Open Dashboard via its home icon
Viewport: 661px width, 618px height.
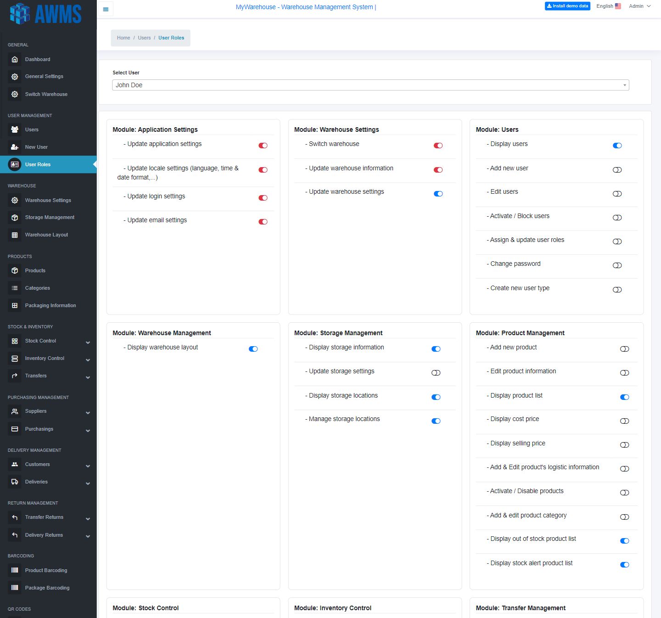(x=15, y=59)
